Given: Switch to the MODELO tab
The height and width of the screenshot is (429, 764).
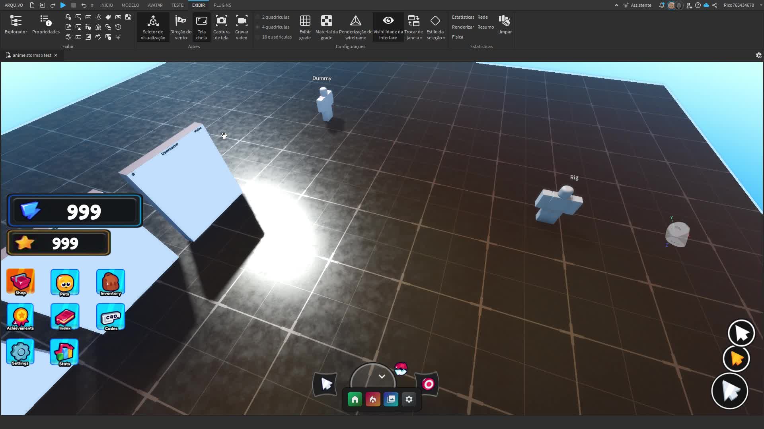Looking at the screenshot, I should point(130,5).
